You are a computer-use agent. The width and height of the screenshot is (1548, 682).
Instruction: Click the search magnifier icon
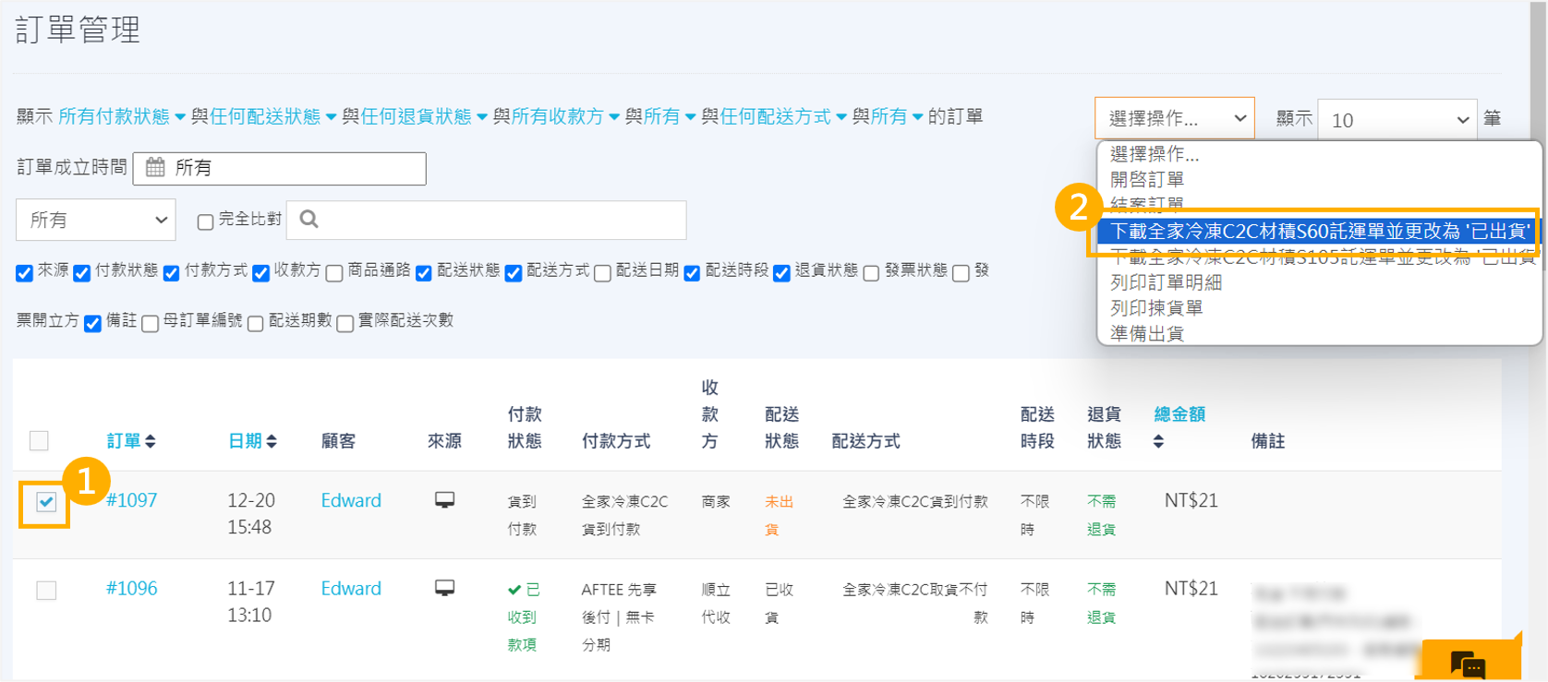coord(309,220)
